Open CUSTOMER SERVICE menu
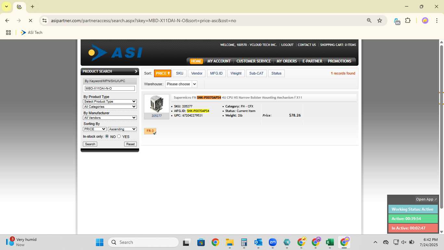 [x=254, y=61]
